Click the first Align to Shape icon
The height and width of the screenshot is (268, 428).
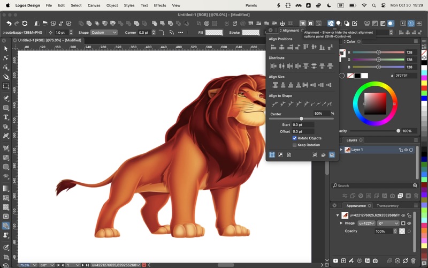(274, 104)
